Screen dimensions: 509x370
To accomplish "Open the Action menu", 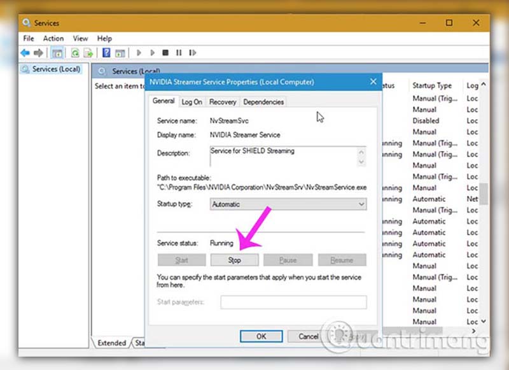I will [x=53, y=38].
